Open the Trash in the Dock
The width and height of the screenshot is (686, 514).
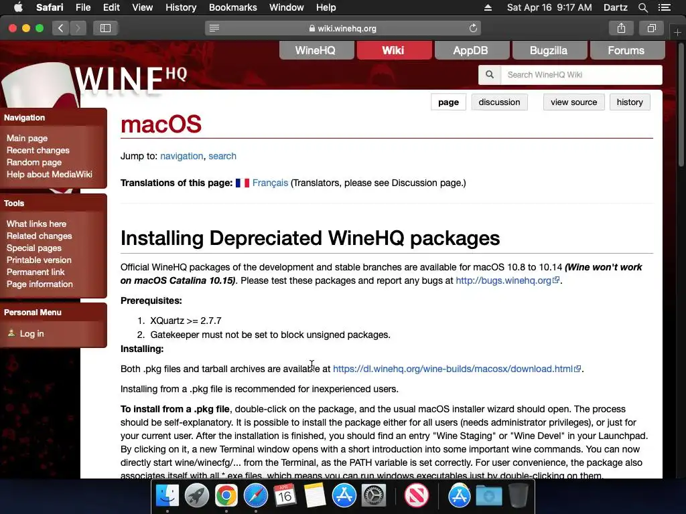(x=519, y=496)
